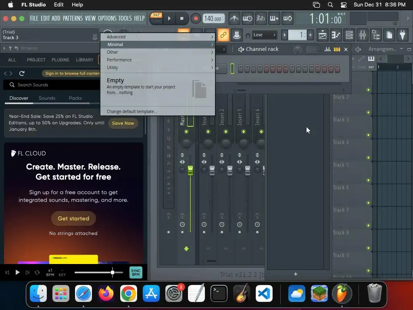Click the browser refresh icon
The width and height of the screenshot is (413, 310).
22,73
